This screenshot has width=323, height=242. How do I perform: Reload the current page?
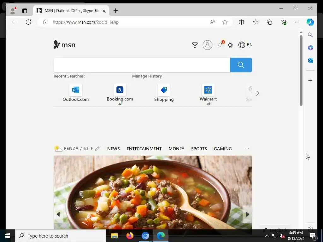pos(28,22)
